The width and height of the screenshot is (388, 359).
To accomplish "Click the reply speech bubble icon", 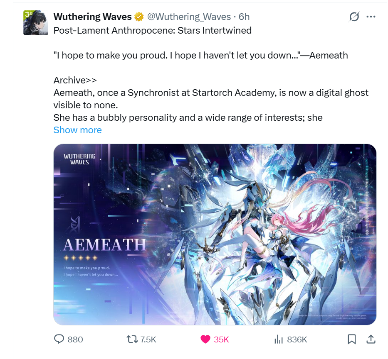I will tap(59, 339).
